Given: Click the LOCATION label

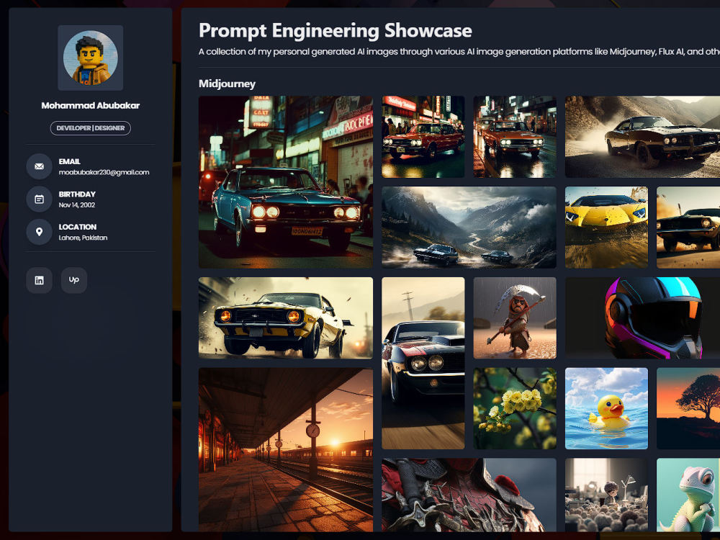Looking at the screenshot, I should click(x=77, y=227).
